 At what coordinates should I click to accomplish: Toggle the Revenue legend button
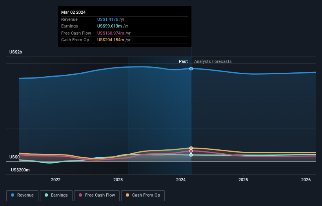click(x=22, y=195)
